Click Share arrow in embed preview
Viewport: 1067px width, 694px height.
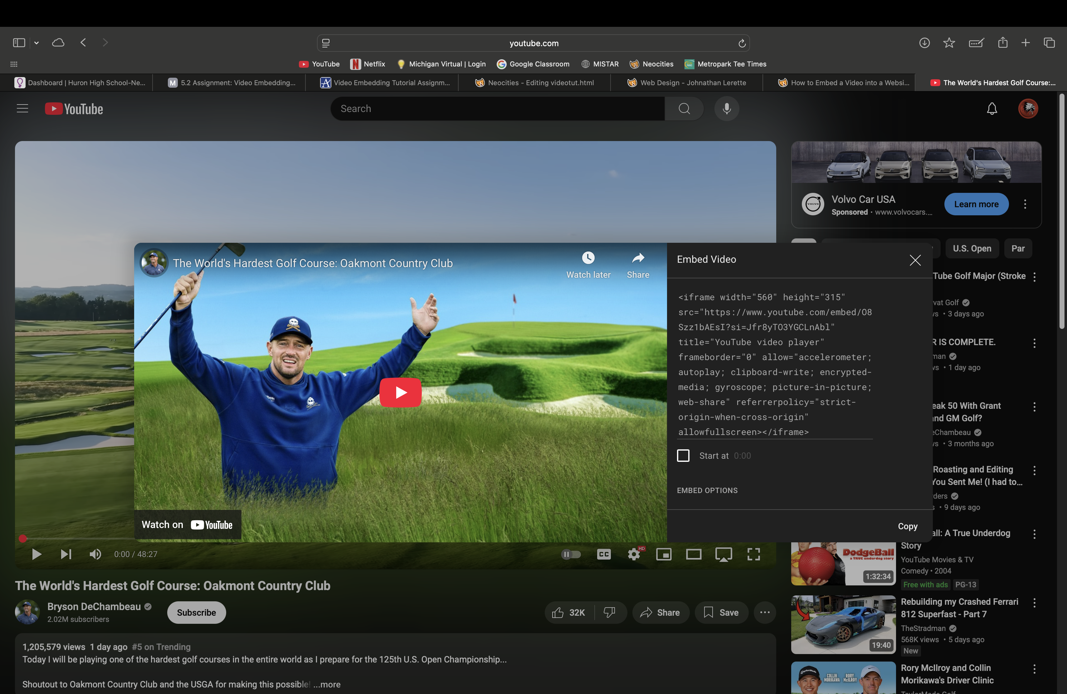point(638,265)
